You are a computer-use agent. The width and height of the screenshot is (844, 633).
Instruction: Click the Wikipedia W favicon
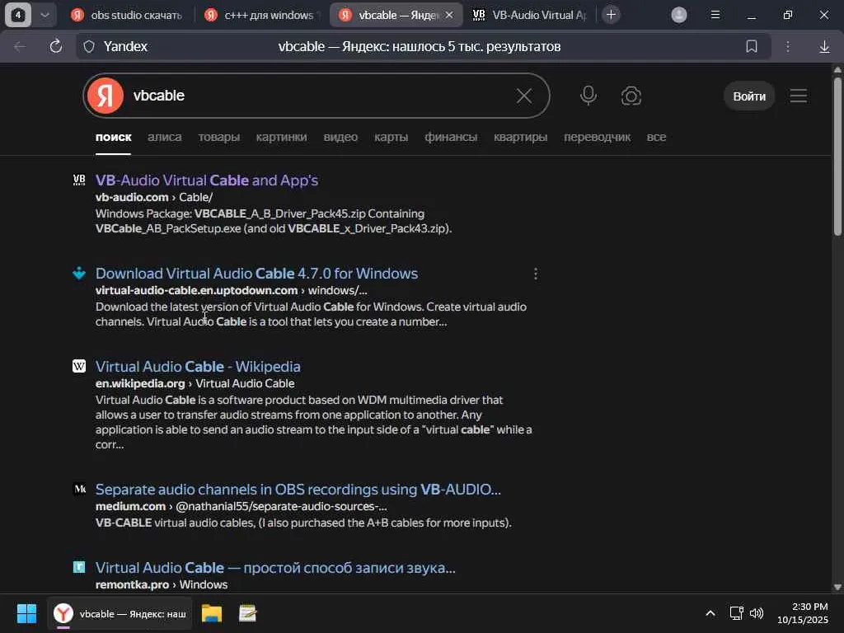click(x=79, y=366)
